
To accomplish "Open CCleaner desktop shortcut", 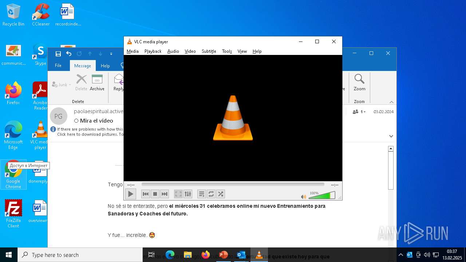I will [41, 15].
